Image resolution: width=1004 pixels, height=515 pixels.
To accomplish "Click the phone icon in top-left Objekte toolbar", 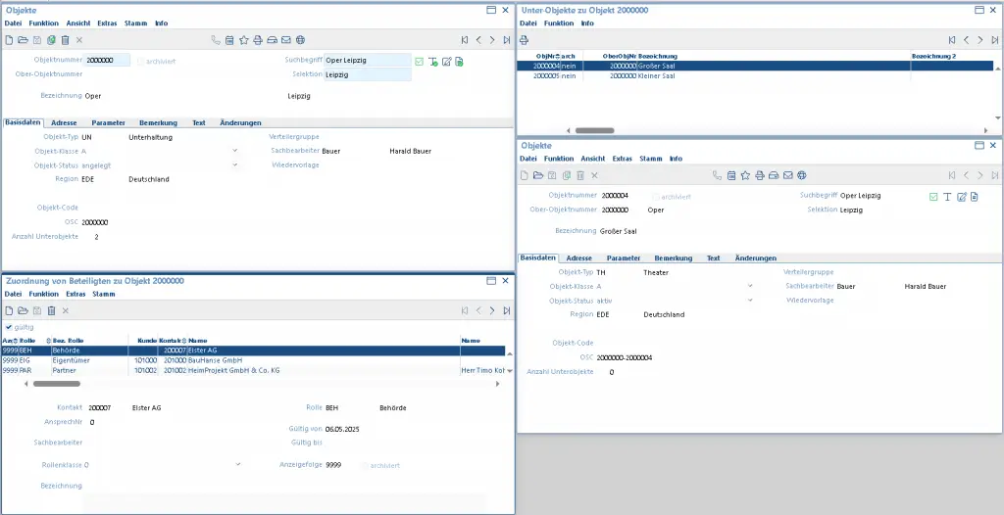I will [x=216, y=40].
